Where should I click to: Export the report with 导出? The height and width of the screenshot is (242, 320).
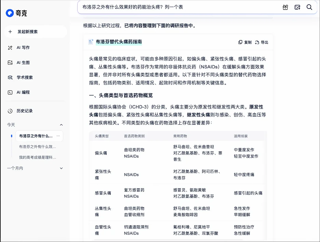(262, 42)
